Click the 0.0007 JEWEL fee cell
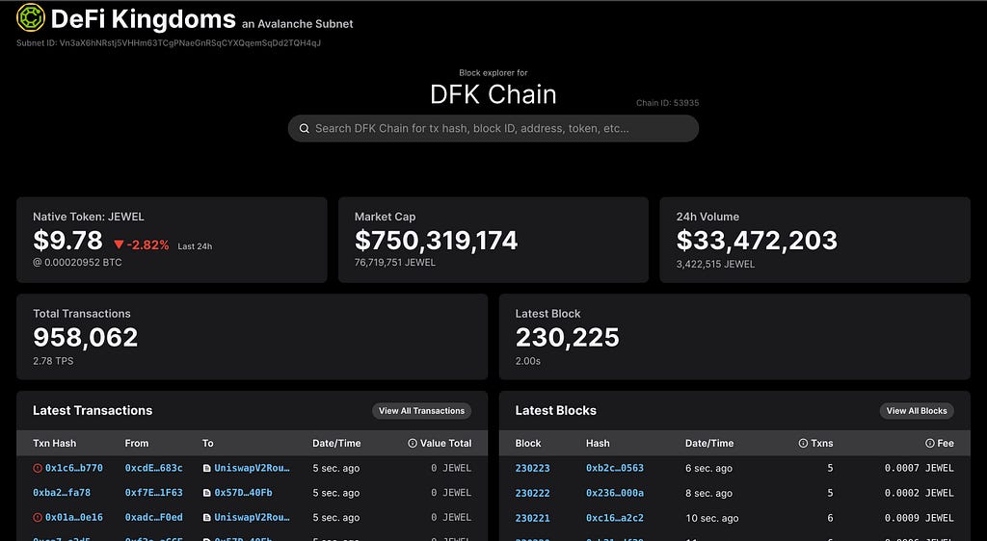The width and height of the screenshot is (987, 541). click(919, 468)
